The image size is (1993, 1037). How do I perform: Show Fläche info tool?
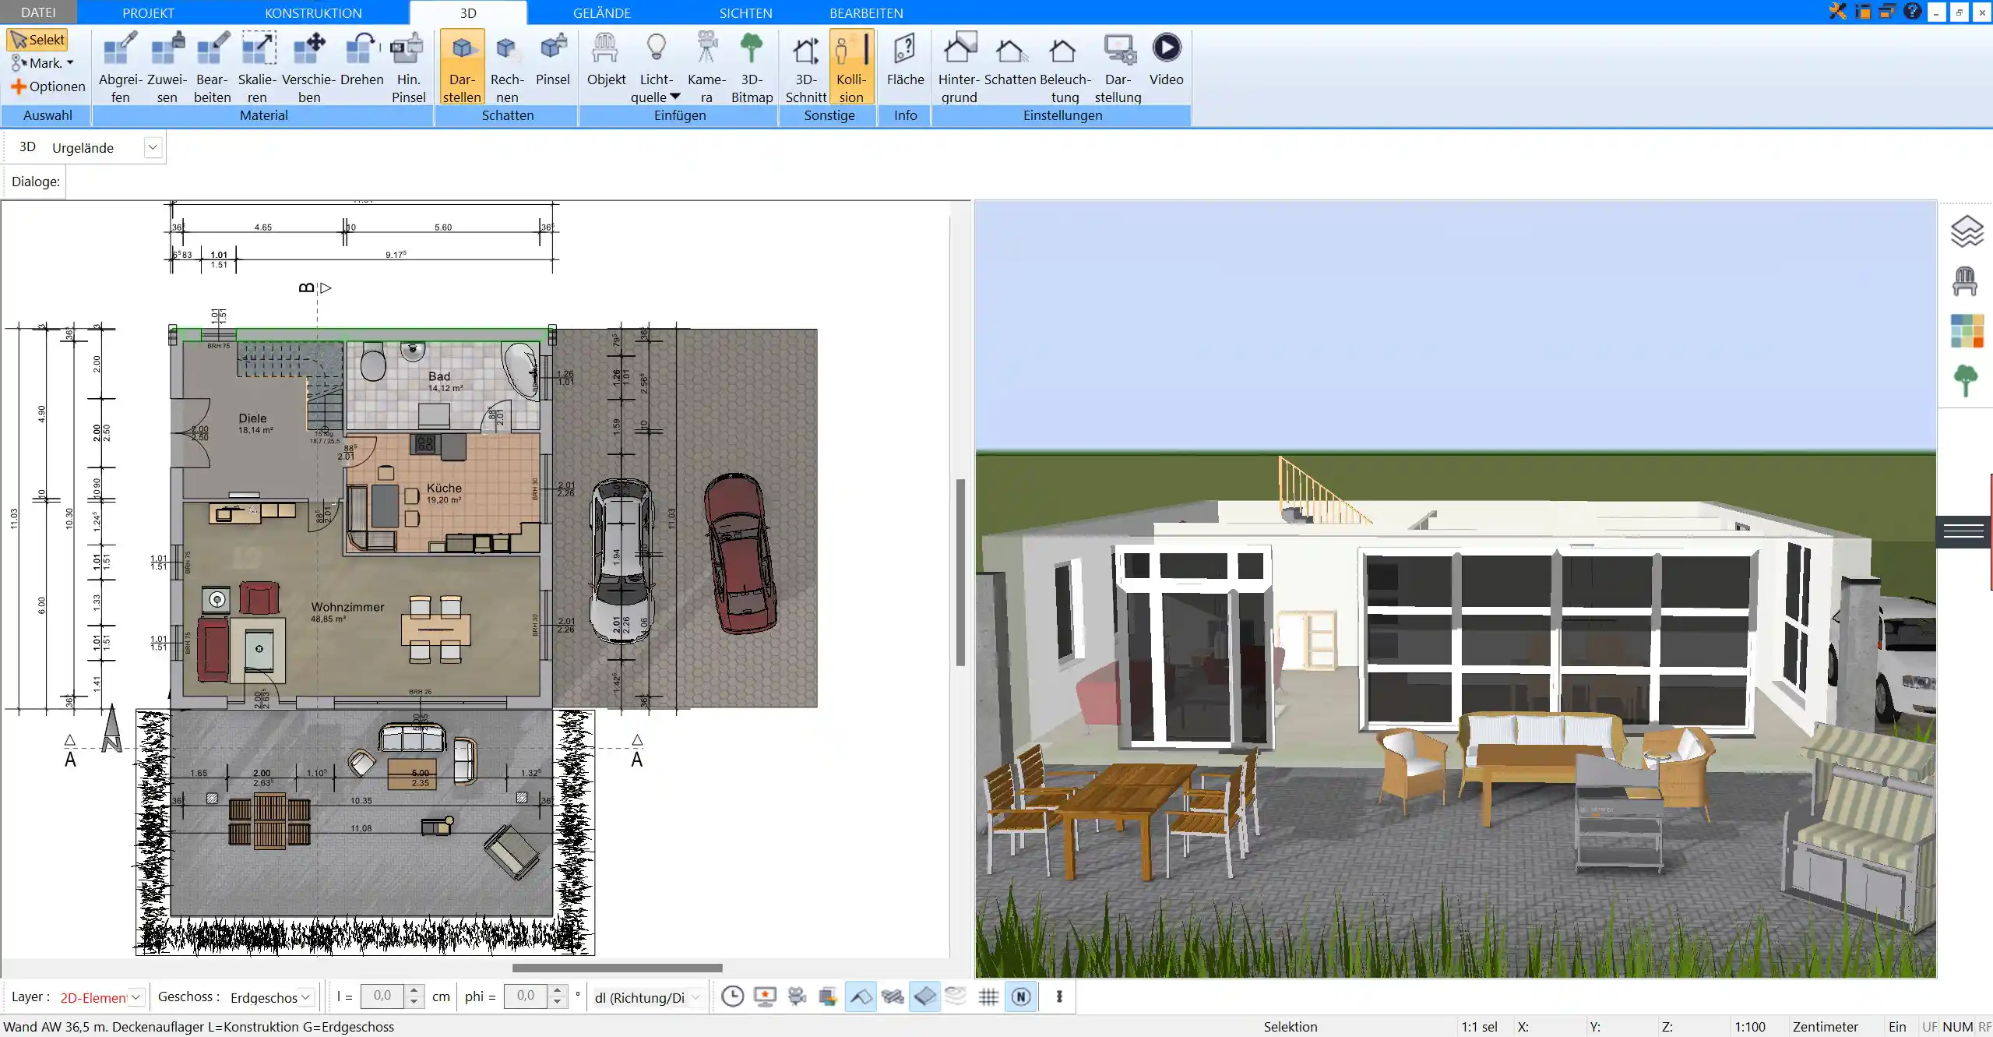point(905,59)
